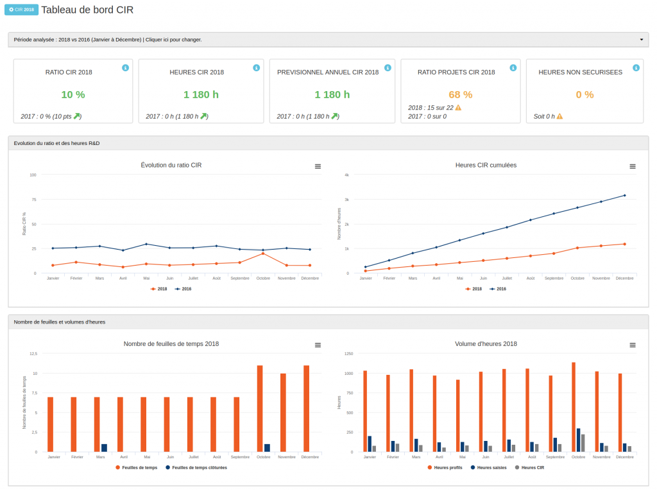Click the Evolution du ratio section header
This screenshot has height=491, width=657.
pyautogui.click(x=57, y=143)
